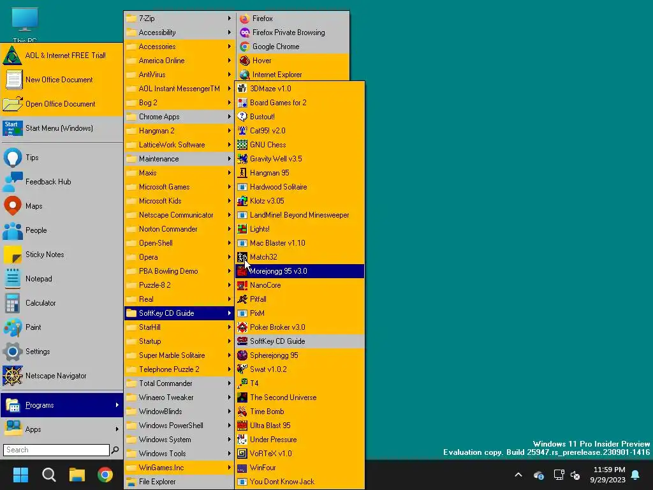
Task: Launch The Second Universe icon
Action: coord(242,397)
